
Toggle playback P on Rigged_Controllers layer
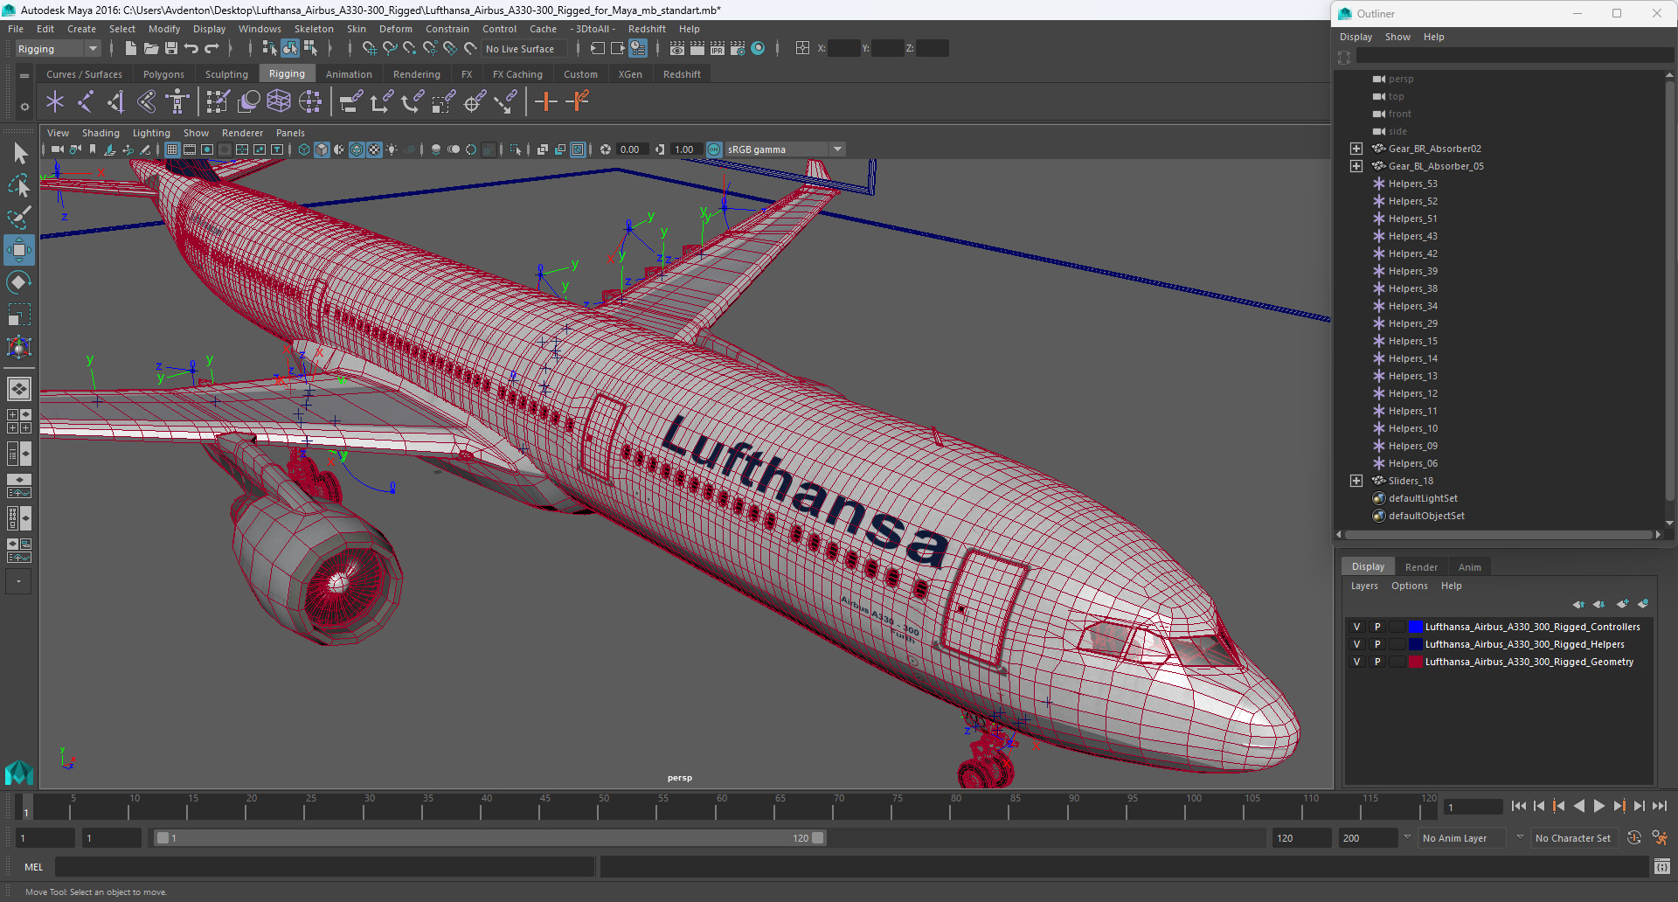[x=1377, y=627]
